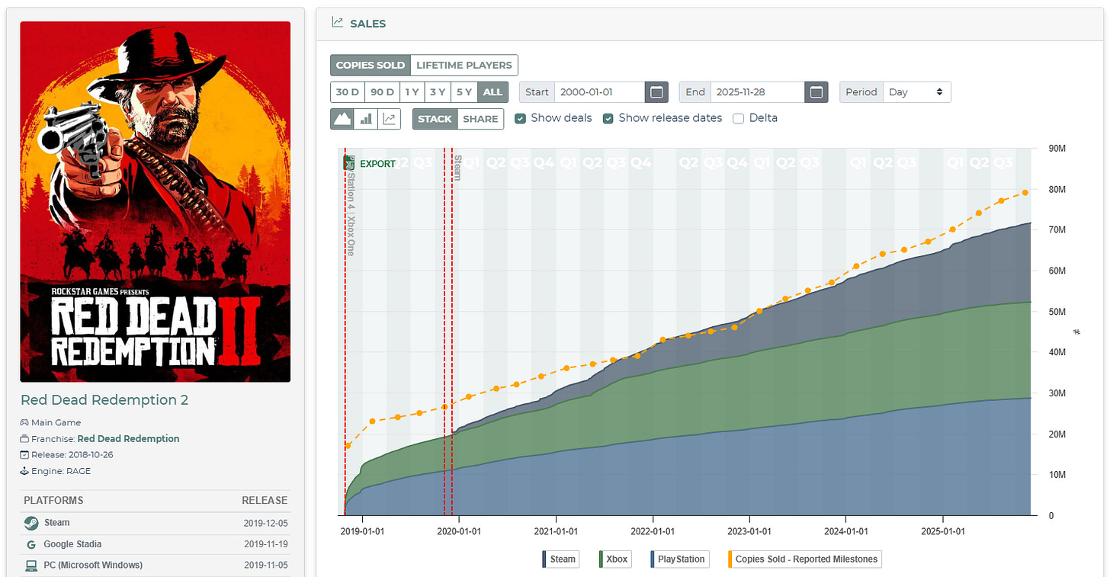Toggle Copies Sold Reported Milestones legend
This screenshot has height=577, width=1110.
[x=804, y=559]
